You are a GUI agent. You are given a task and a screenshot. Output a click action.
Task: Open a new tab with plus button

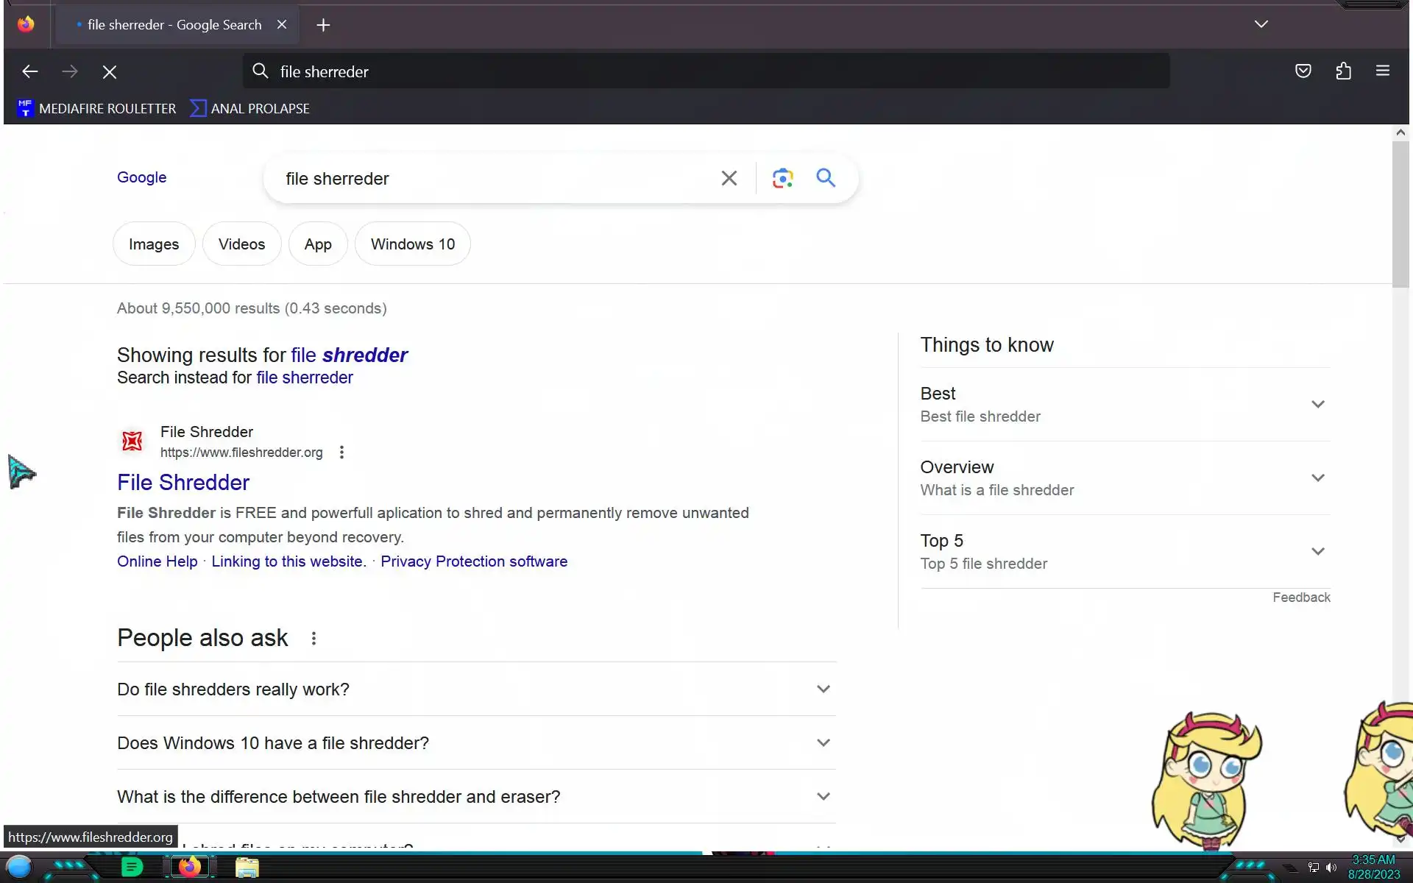323,25
